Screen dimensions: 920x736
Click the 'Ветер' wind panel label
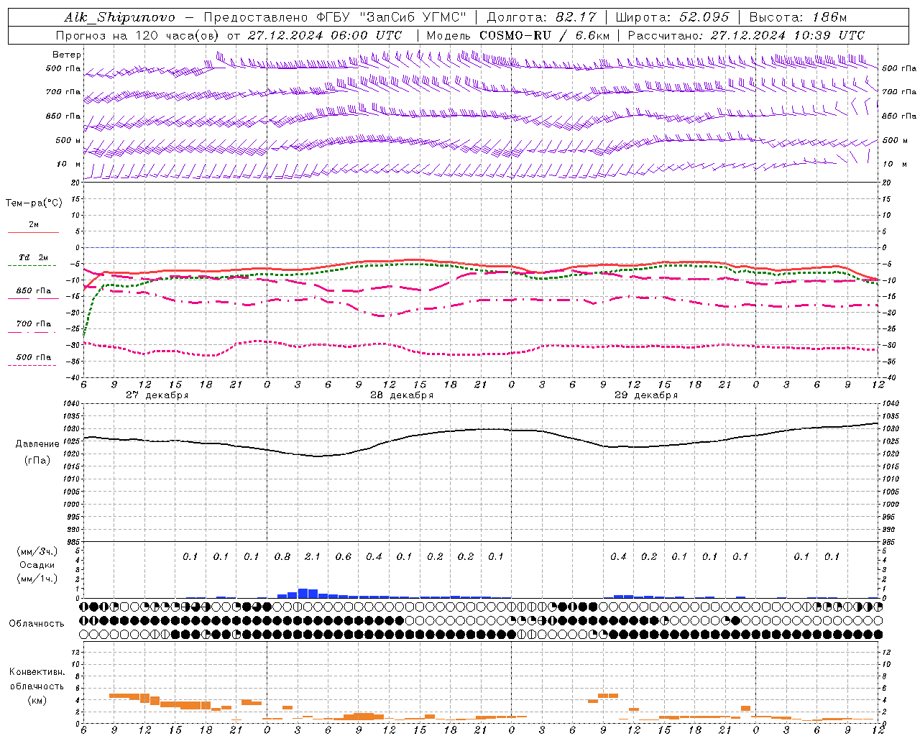pos(67,55)
